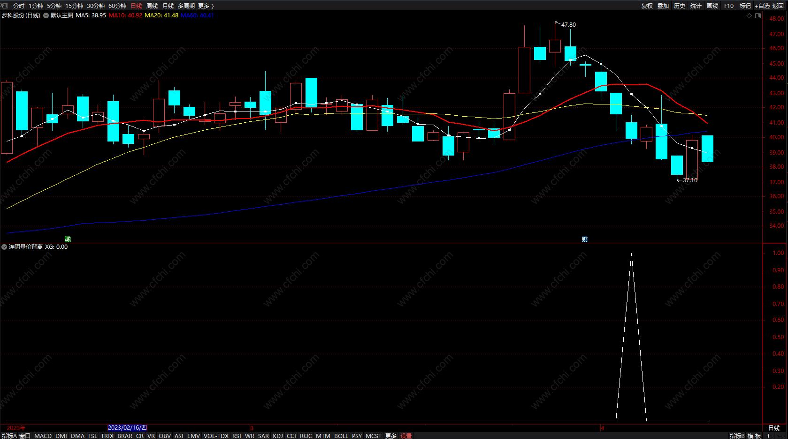The image size is (788, 439).
Task: Select the PSY indicator
Action: tap(357, 436)
